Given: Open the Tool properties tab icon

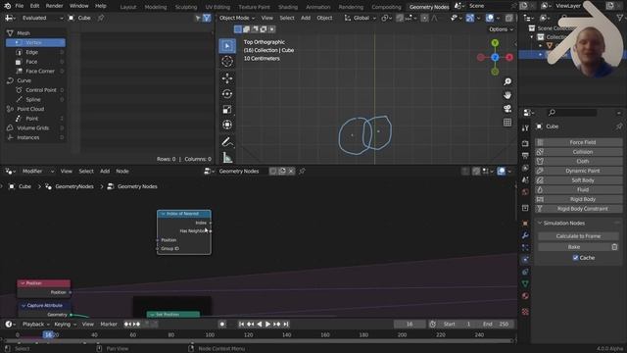Looking at the screenshot, I should click(x=525, y=128).
